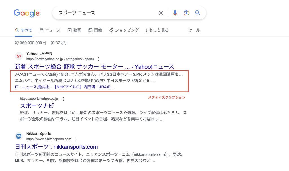Click the https://www.nikkansports.com URL
This screenshot has width=289, height=171.
coord(49,139)
